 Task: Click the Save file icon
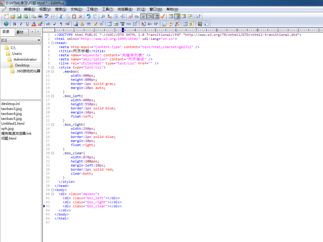pyautogui.click(x=19, y=17)
